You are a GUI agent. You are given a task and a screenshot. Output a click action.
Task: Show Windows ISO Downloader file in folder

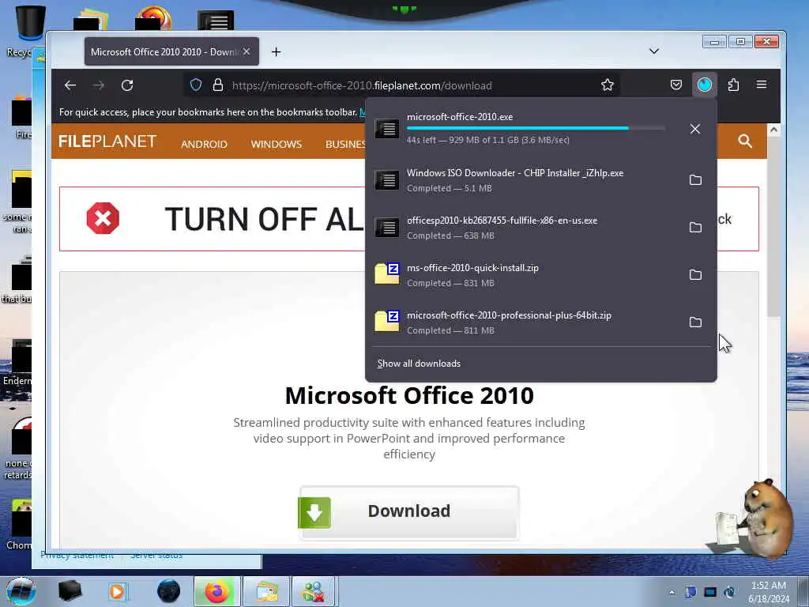tap(695, 179)
